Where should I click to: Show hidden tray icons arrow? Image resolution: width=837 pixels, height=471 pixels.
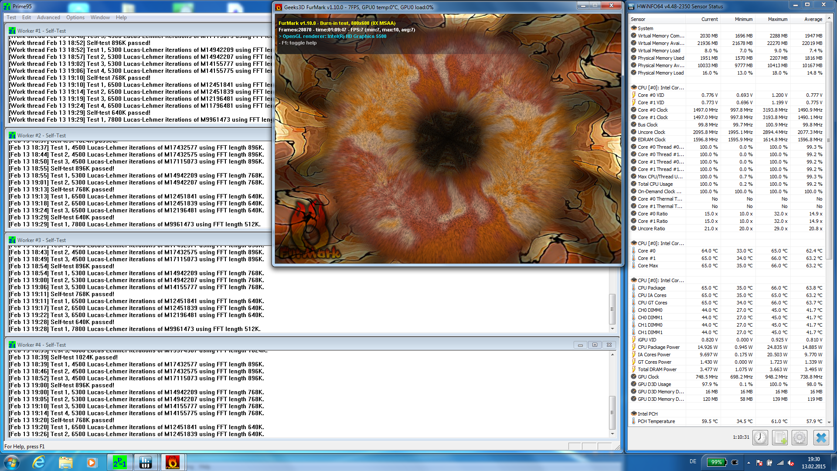coord(749,463)
